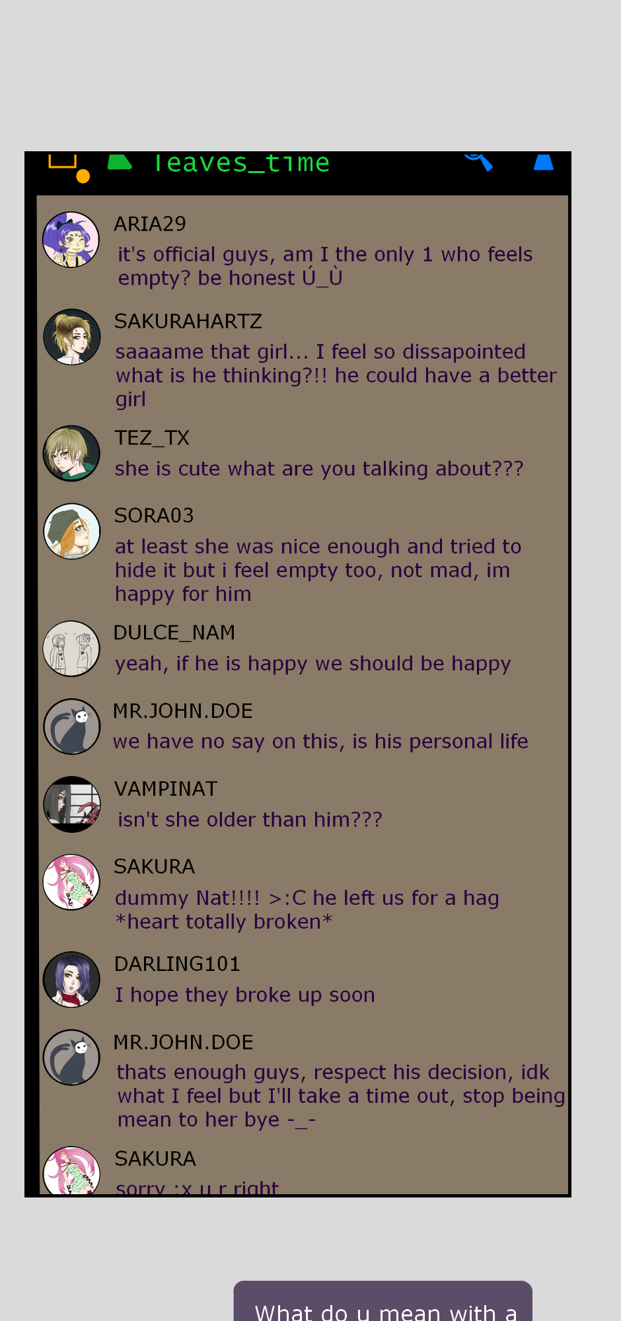Open SORA03's profile avatar

click(x=71, y=531)
